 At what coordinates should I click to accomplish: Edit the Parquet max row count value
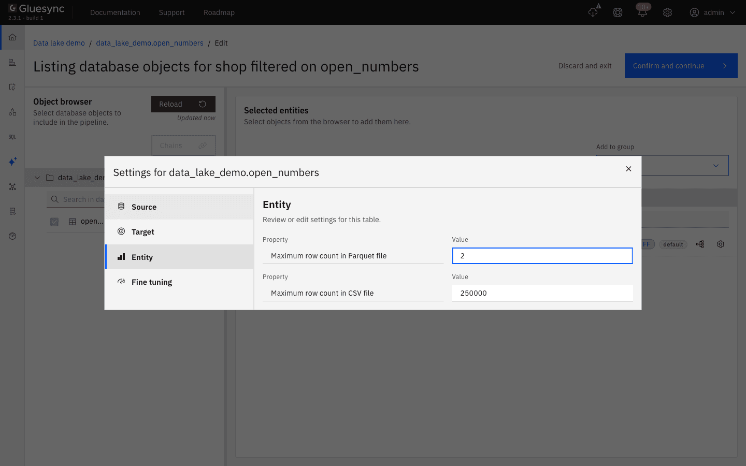click(542, 256)
